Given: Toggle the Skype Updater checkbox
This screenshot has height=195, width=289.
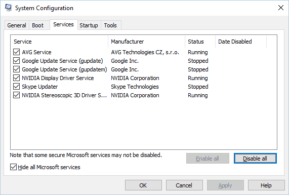Looking at the screenshot, I should (16, 87).
